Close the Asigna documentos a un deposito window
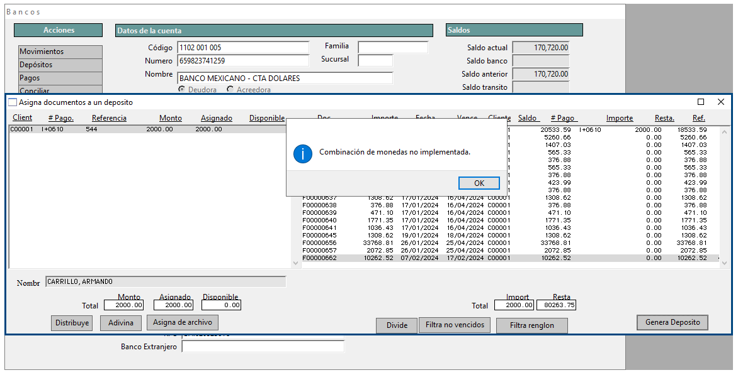 (x=720, y=102)
